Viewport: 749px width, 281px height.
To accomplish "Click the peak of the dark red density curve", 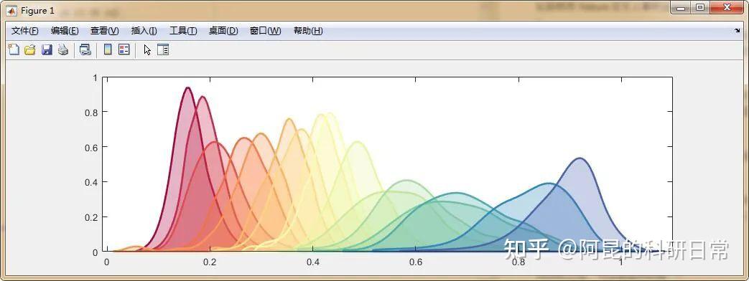I will click(187, 87).
